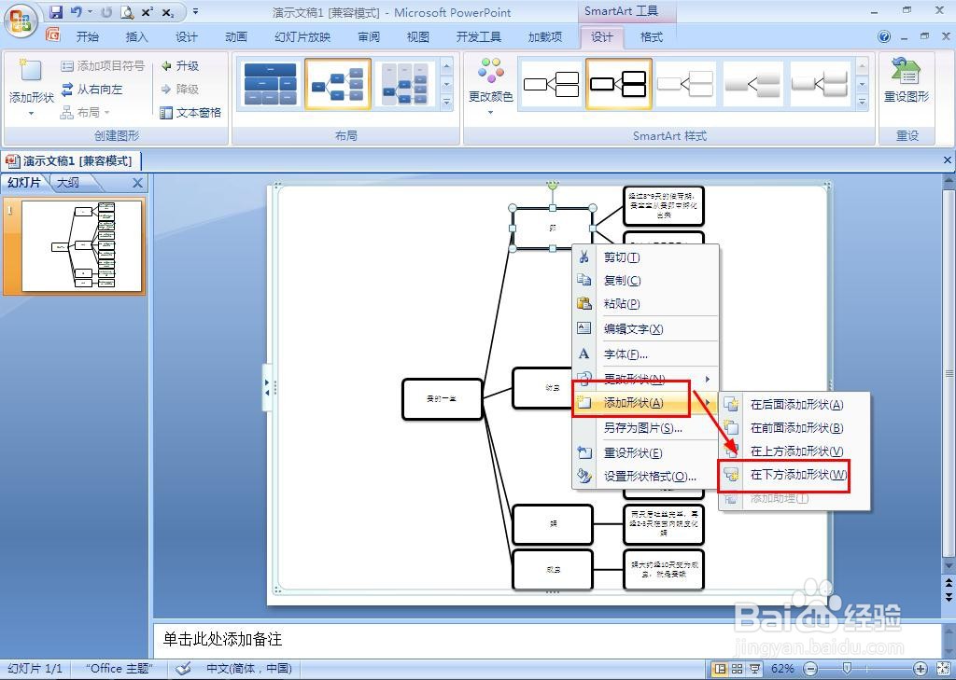The image size is (956, 680).
Task: Select slide 1 thumbnail in slides pane
Action: click(x=82, y=245)
